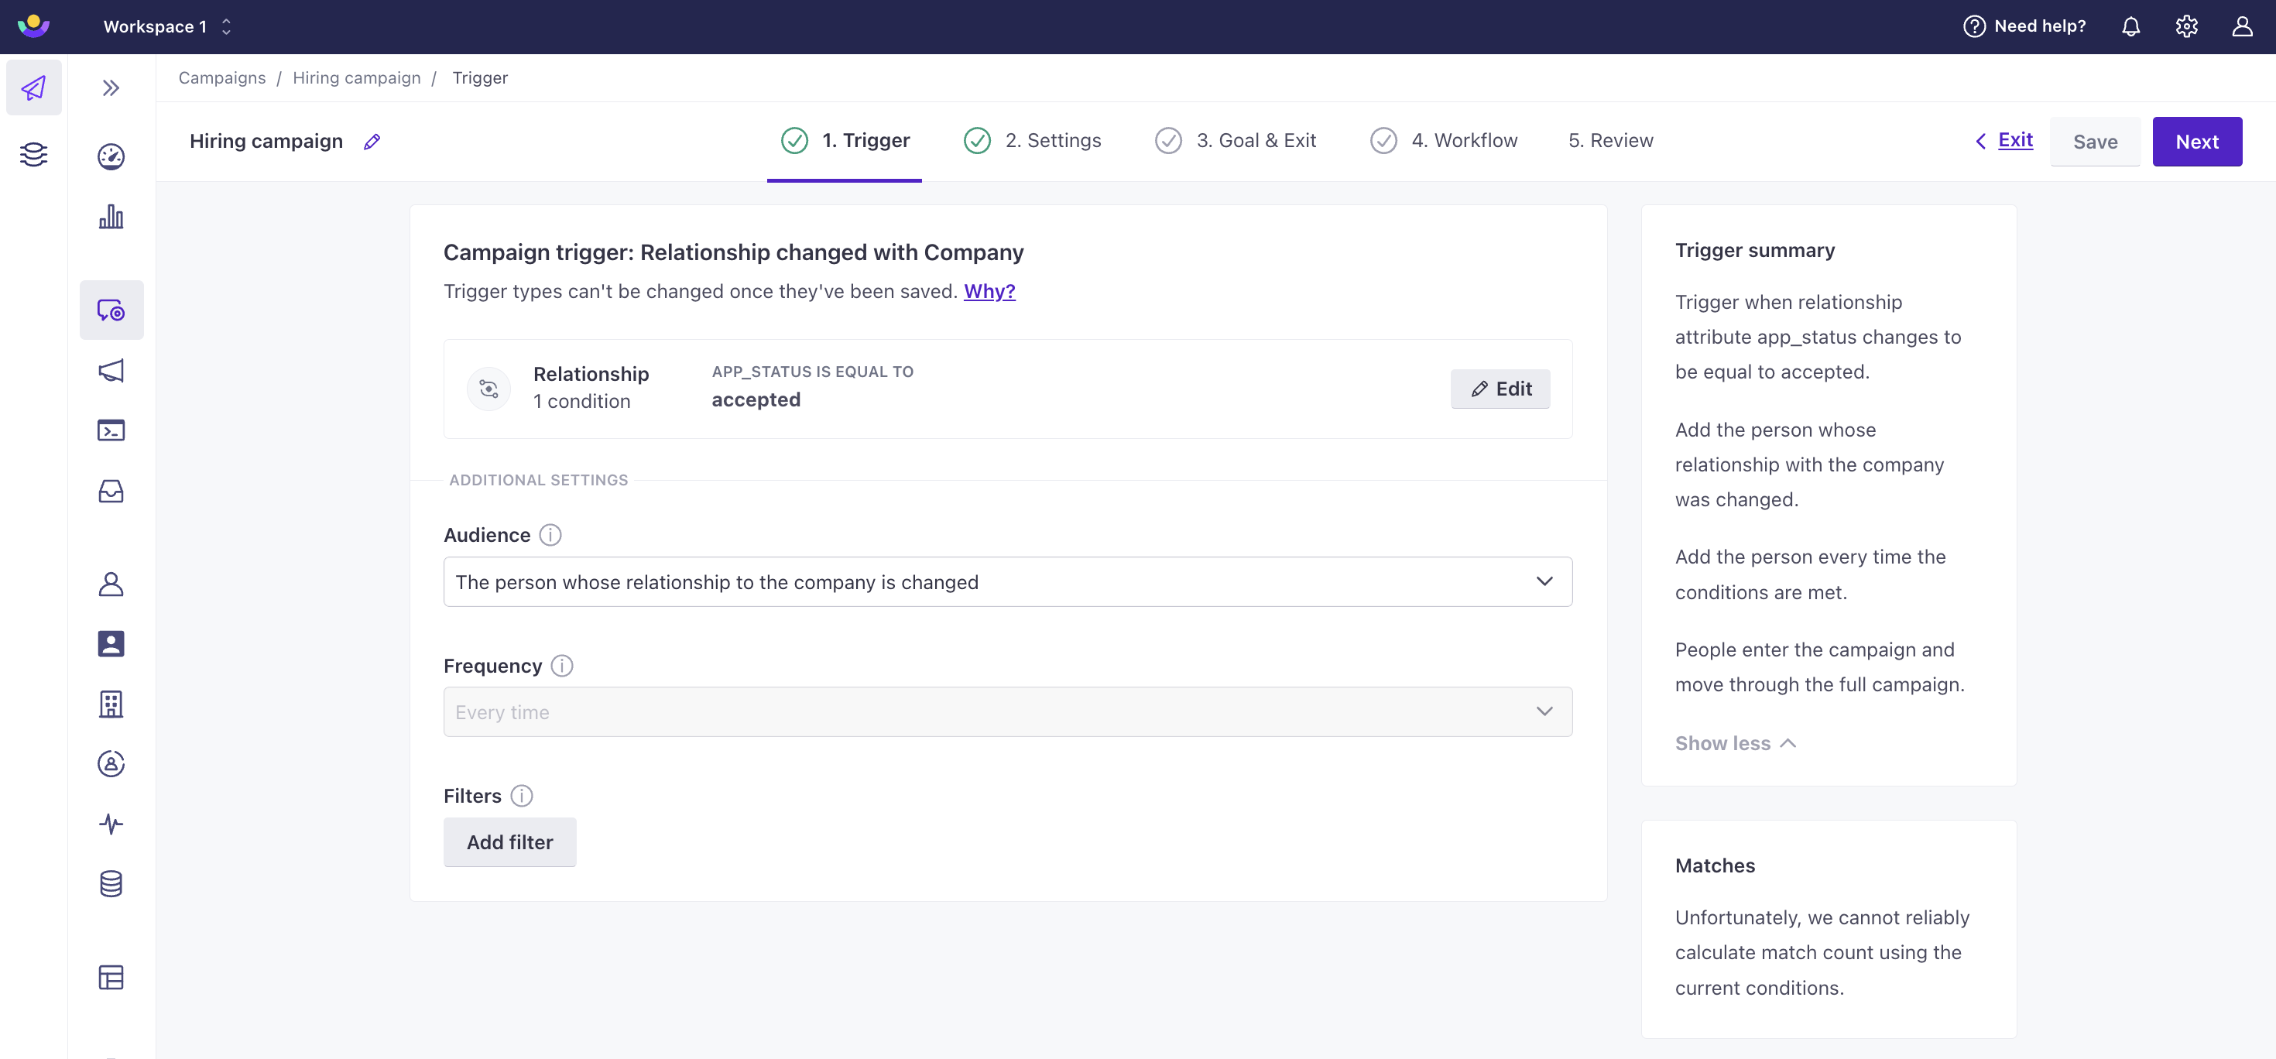2276x1059 pixels.
Task: Click the campaign name input field
Action: click(x=266, y=141)
